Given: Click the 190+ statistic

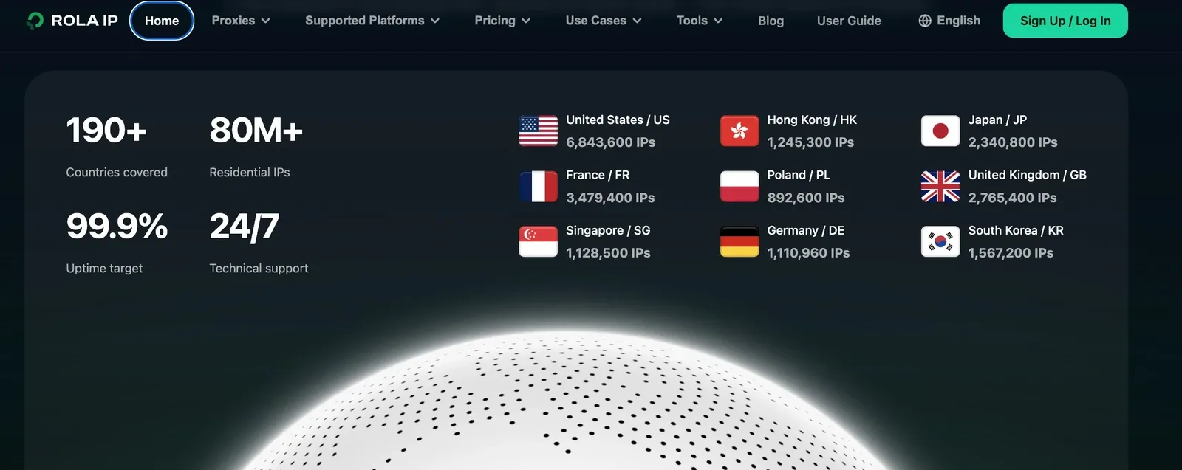Looking at the screenshot, I should coord(106,131).
